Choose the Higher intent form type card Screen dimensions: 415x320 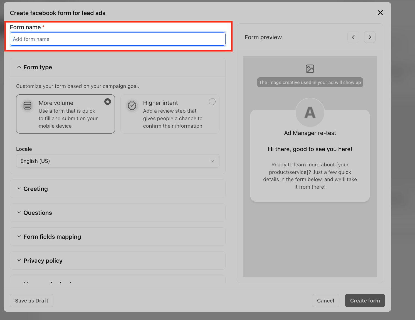coord(170,114)
